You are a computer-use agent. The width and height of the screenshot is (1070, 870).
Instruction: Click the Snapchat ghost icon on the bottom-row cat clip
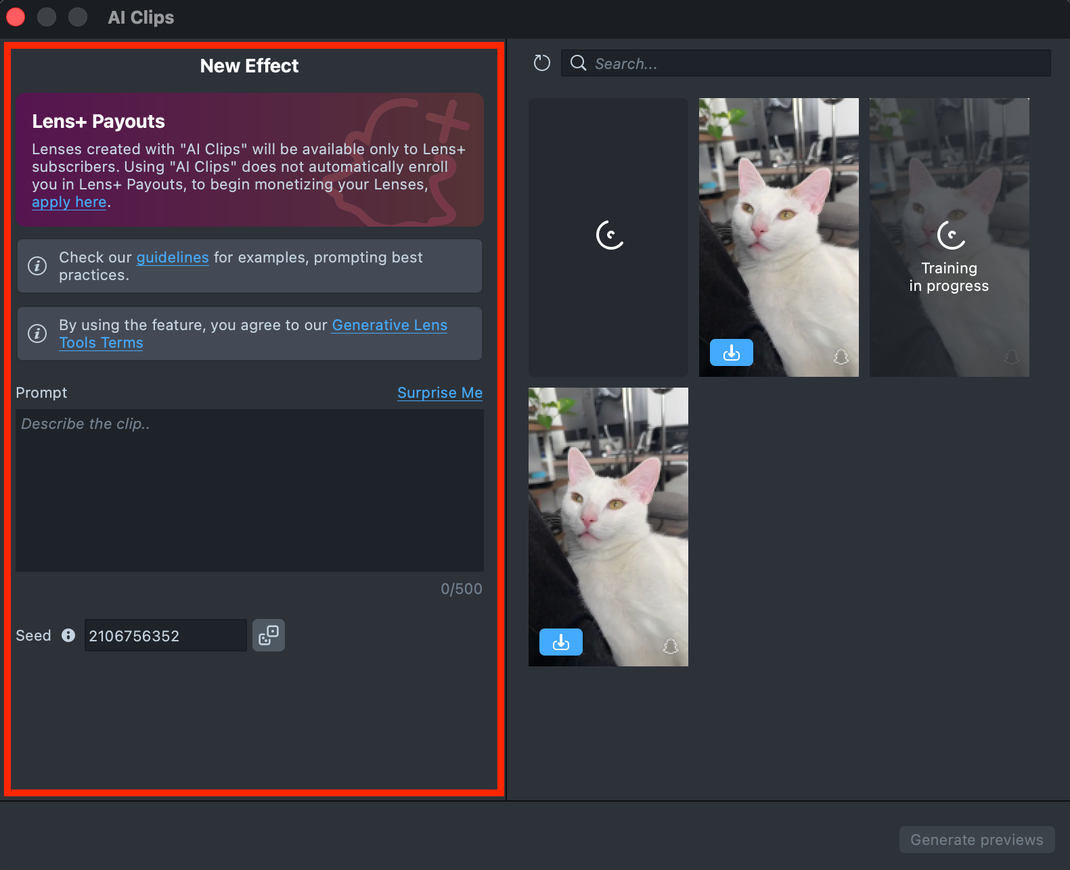[671, 646]
